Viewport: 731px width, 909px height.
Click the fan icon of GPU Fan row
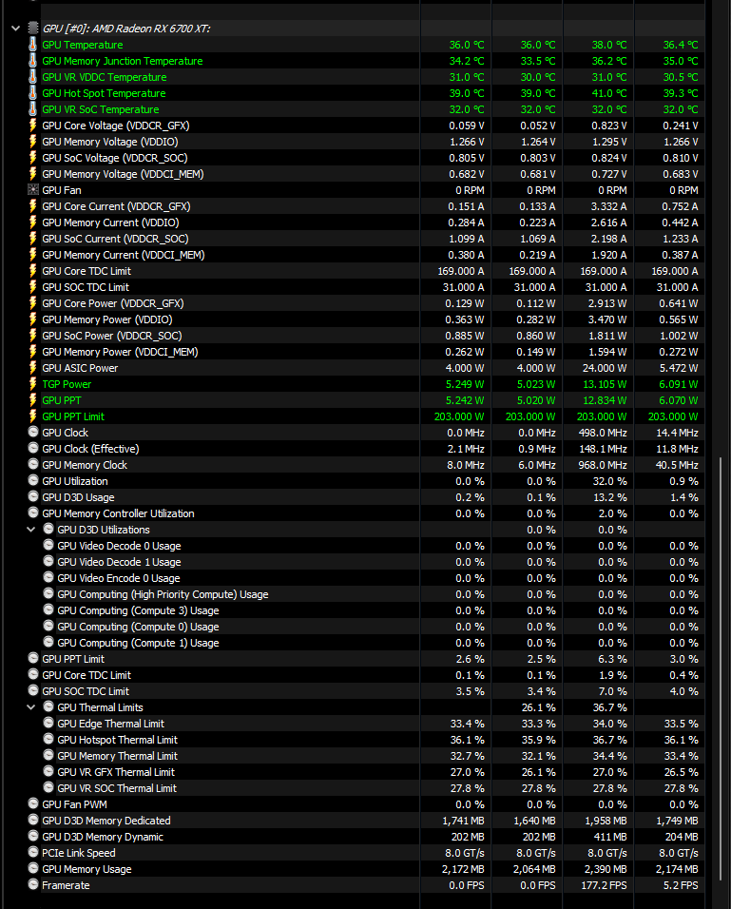(33, 189)
